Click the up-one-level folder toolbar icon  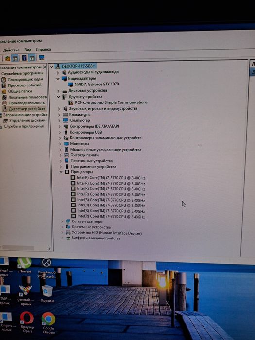(x=8, y=58)
